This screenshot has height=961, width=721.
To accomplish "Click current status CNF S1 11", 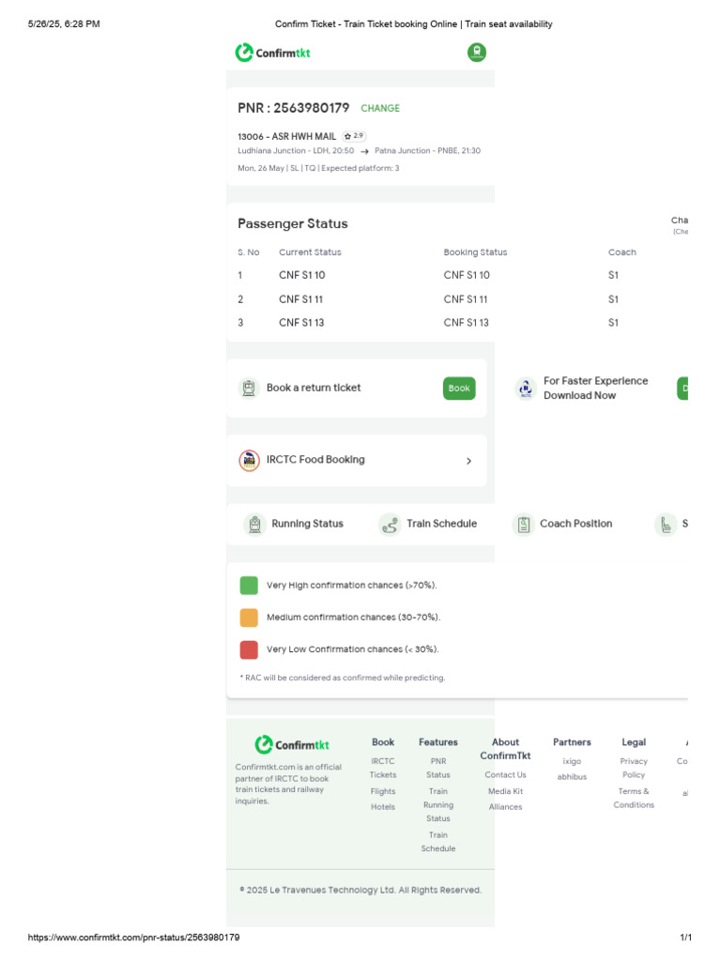I will [x=300, y=299].
